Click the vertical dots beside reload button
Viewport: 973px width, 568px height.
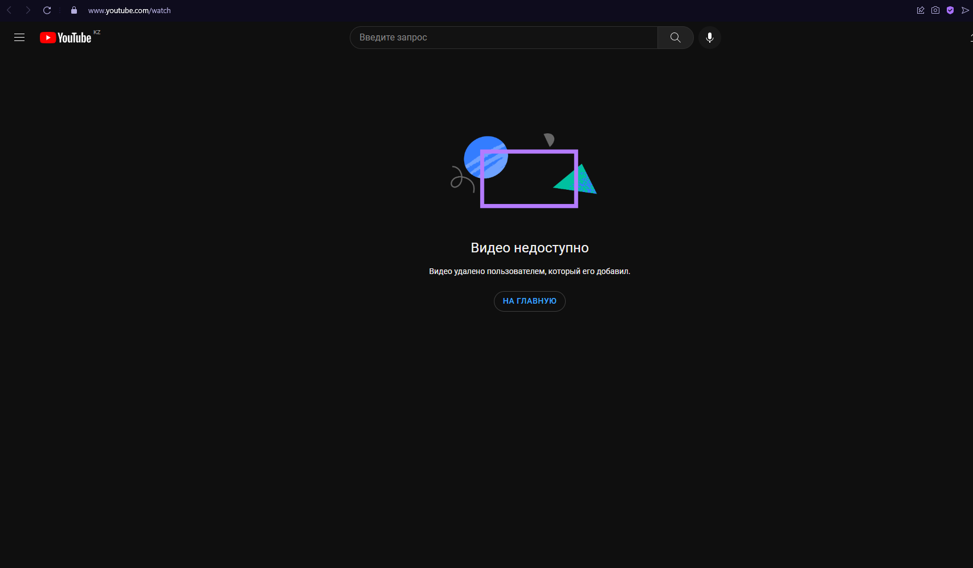pos(60,10)
